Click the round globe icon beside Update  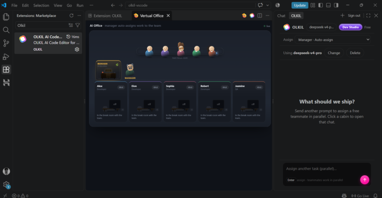(278, 5)
